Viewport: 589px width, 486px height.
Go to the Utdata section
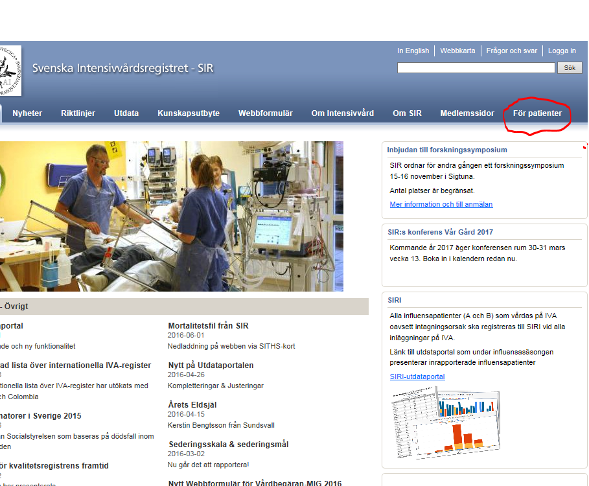point(126,113)
